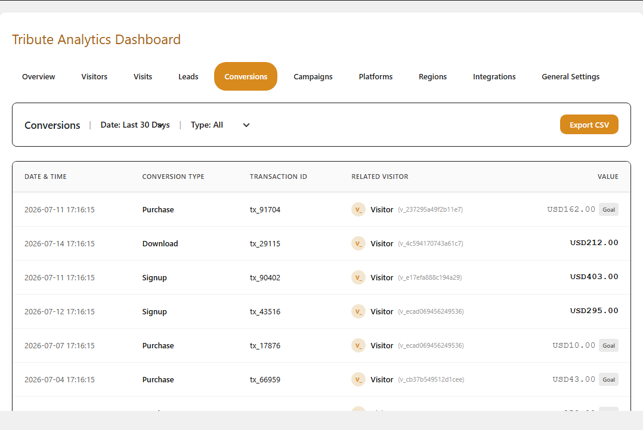Viewport: 643px width, 430px height.
Task: Click Goal badge on USD162.00 row
Action: tap(608, 209)
